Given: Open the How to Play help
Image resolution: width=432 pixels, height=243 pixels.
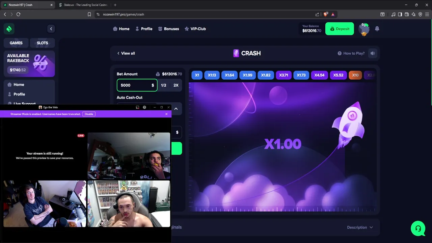Looking at the screenshot, I should click(x=351, y=53).
